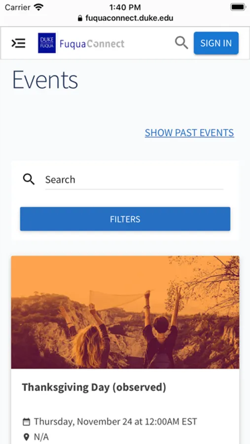
Task: Show past events via the link
Action: tap(189, 133)
